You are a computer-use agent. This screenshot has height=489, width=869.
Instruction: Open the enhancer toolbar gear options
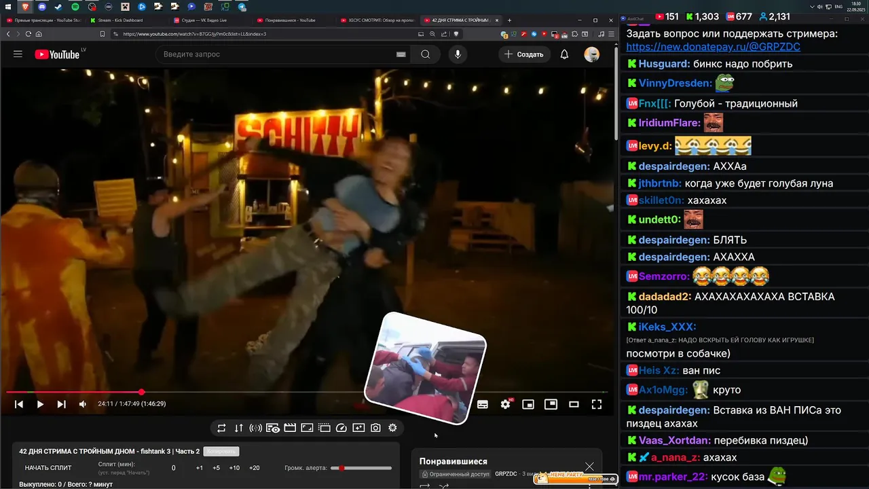pyautogui.click(x=392, y=428)
